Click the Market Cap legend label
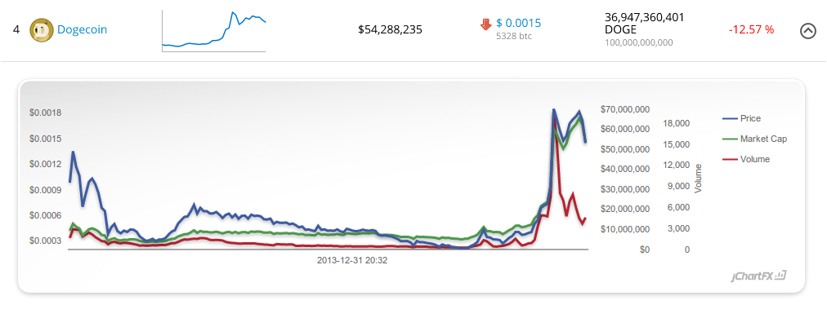827x318 pixels. (x=764, y=139)
